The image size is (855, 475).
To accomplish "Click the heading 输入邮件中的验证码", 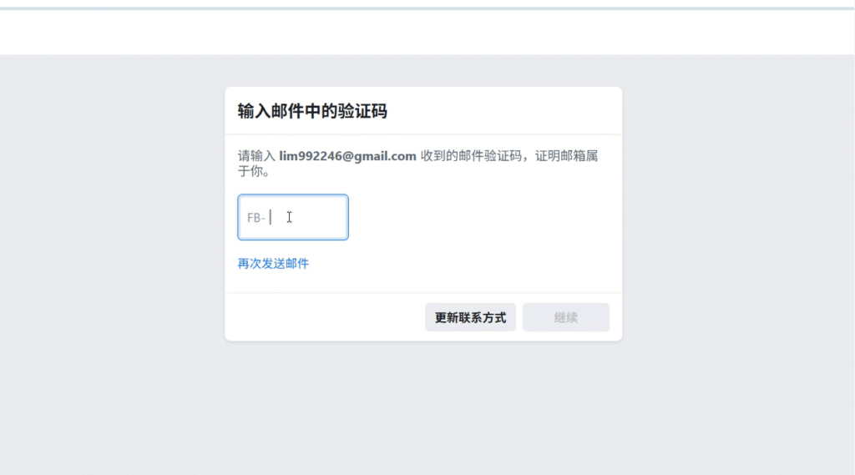I will click(312, 111).
